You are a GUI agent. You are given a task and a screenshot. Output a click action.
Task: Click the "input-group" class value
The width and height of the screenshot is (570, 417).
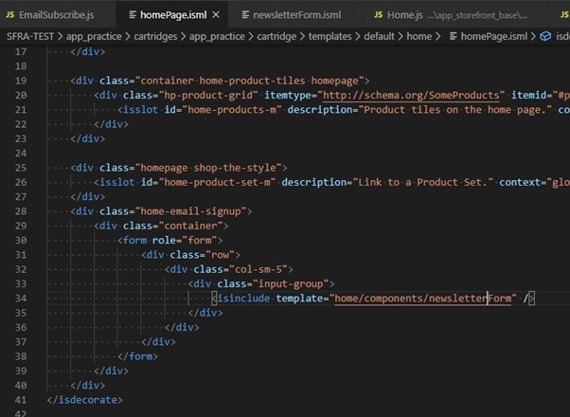pos(291,283)
